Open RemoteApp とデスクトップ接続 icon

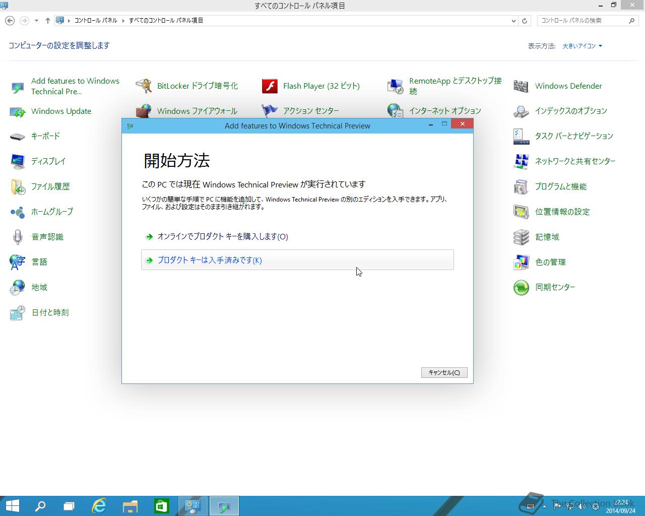(396, 86)
